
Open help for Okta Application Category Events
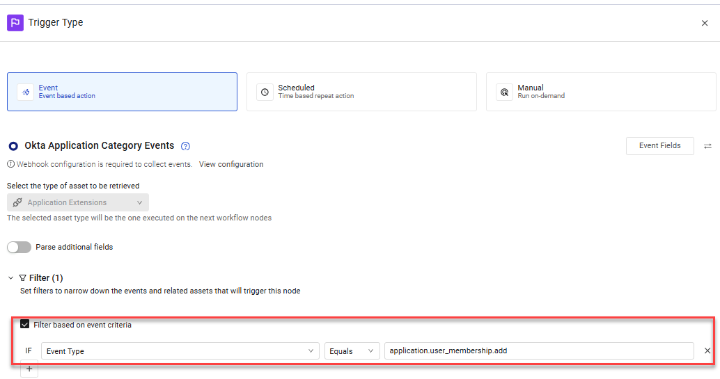click(185, 146)
